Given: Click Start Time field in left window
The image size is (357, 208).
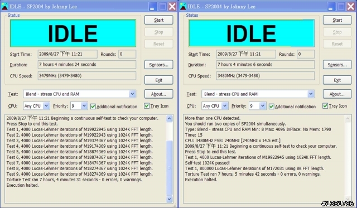Looking at the screenshot, I should [x=67, y=54].
